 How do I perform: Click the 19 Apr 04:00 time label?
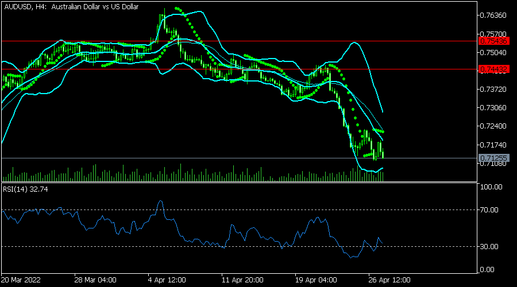click(x=316, y=280)
